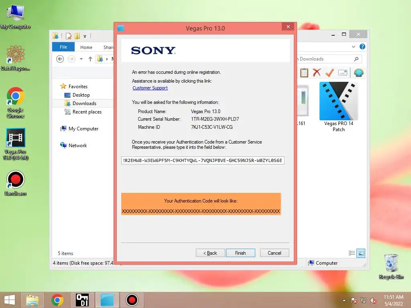Navigate back in the Explorer window
Viewport: 411px width, 308px height.
tap(60, 59)
